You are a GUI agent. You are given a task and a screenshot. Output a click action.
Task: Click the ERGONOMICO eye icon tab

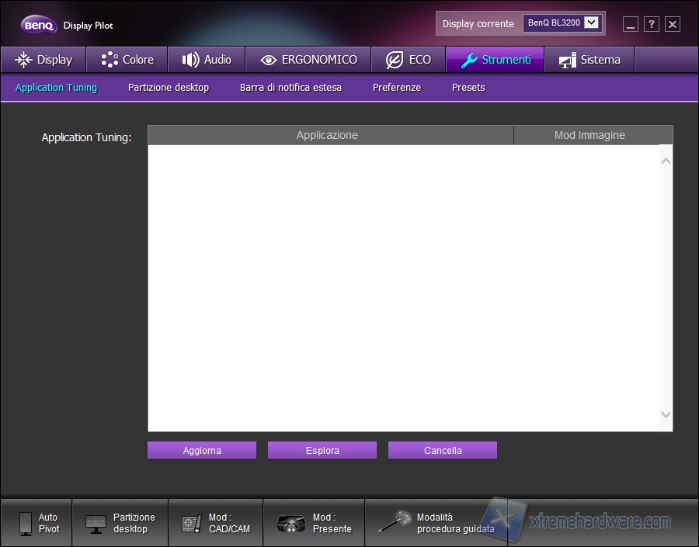pos(308,60)
